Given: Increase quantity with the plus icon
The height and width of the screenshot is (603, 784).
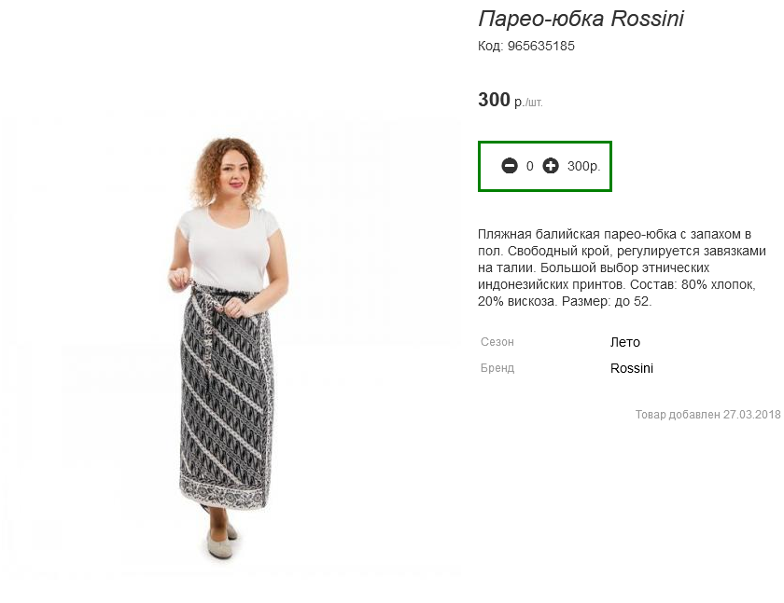Looking at the screenshot, I should pyautogui.click(x=551, y=166).
